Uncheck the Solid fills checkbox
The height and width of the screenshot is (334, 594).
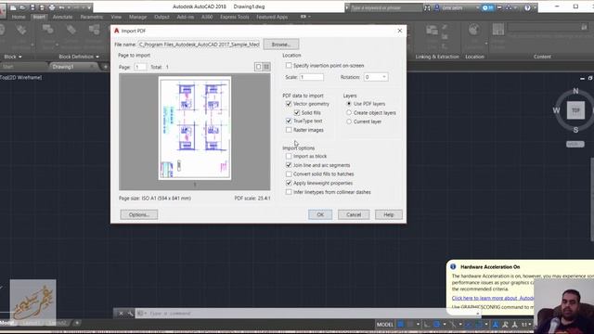click(x=297, y=112)
